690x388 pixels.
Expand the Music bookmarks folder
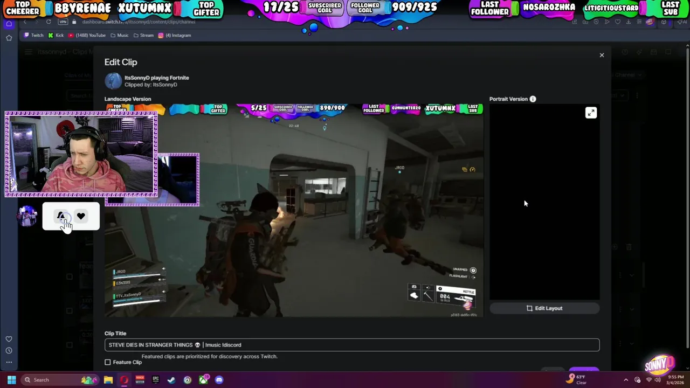[x=119, y=35]
